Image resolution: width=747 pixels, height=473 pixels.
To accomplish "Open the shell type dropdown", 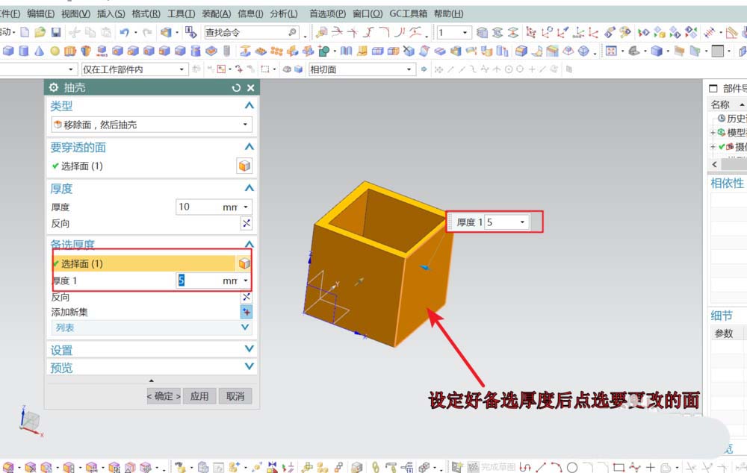I will tap(245, 125).
